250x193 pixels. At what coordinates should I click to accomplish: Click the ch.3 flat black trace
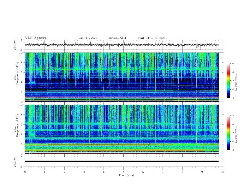[122, 161]
